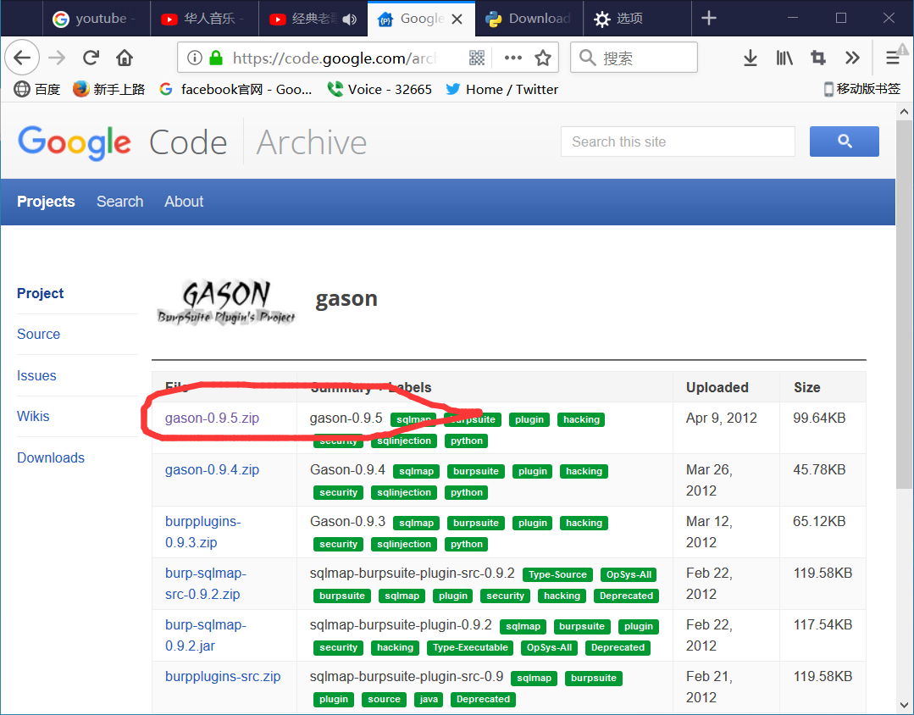Open the Projects nav item

46,202
